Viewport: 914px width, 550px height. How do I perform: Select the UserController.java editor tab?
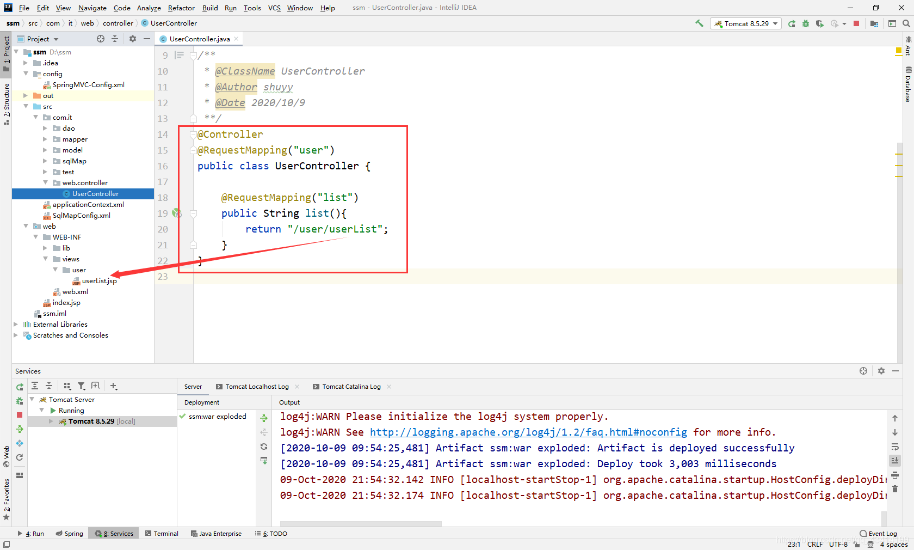tap(200, 39)
